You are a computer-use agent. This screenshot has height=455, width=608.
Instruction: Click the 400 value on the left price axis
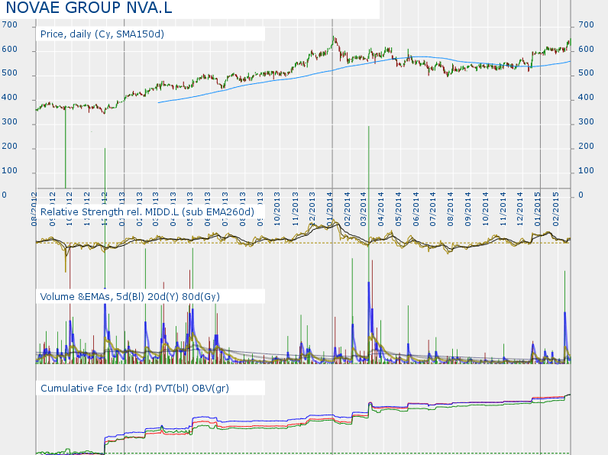tap(9, 97)
